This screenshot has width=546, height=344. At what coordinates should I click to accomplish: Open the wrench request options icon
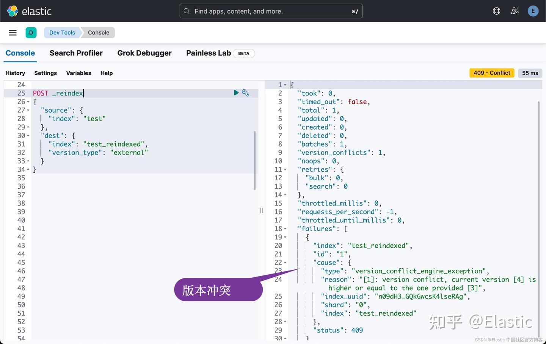(x=246, y=92)
